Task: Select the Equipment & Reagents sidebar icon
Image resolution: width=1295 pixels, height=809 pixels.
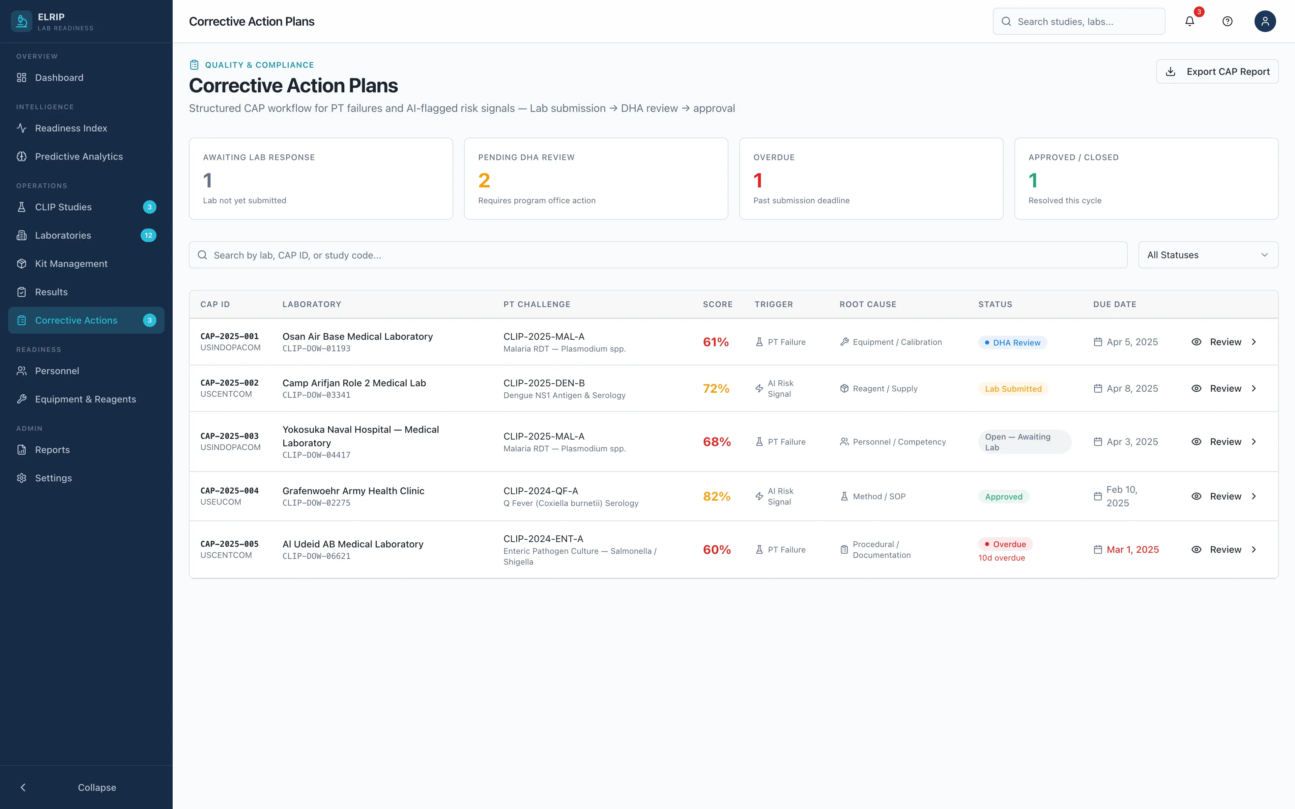Action: 21,399
